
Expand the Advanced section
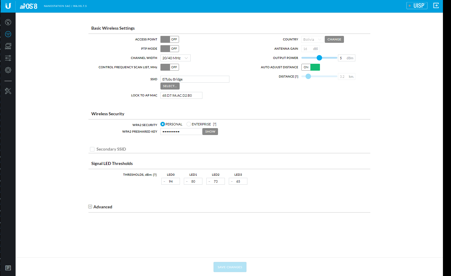pyautogui.click(x=90, y=207)
